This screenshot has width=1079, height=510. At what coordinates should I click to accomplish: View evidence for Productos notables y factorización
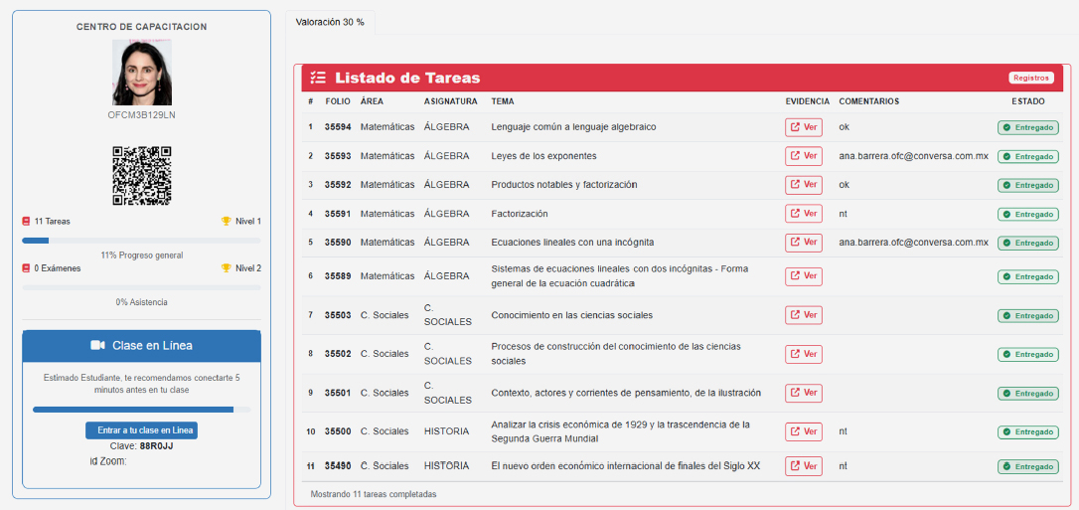click(x=803, y=185)
